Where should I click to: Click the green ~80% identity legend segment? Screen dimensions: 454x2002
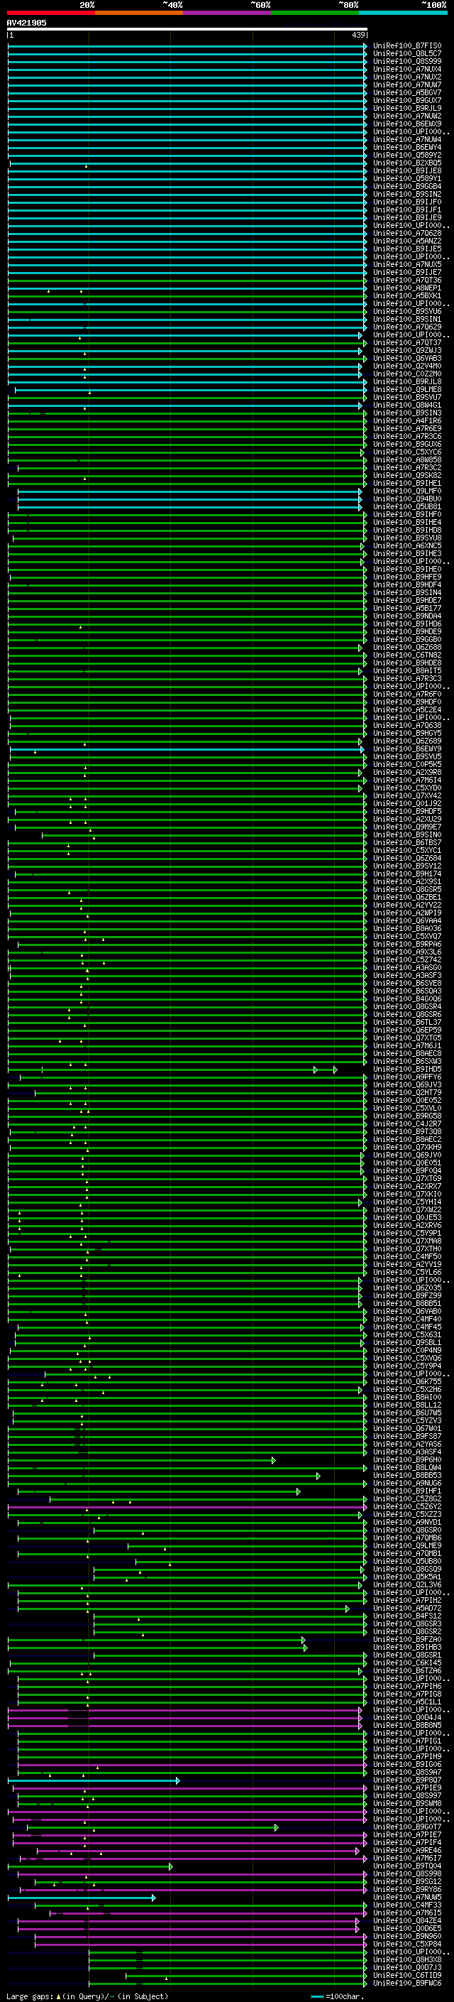click(315, 13)
